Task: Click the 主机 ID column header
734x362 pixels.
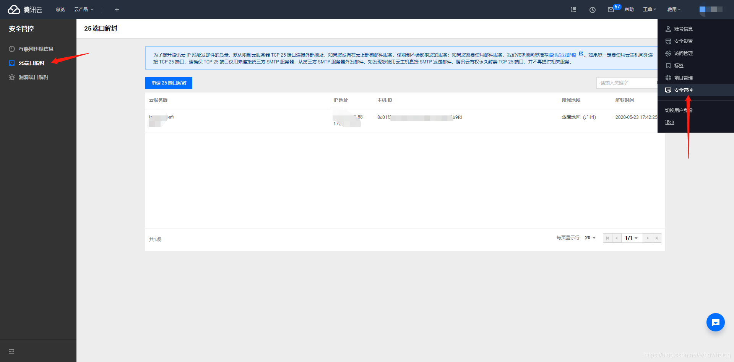Action: [385, 100]
